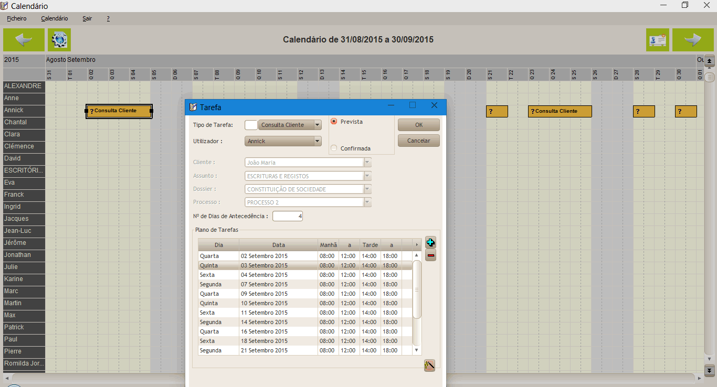This screenshot has height=387, width=717.
Task: Open the Calendário menu
Action: (55, 18)
